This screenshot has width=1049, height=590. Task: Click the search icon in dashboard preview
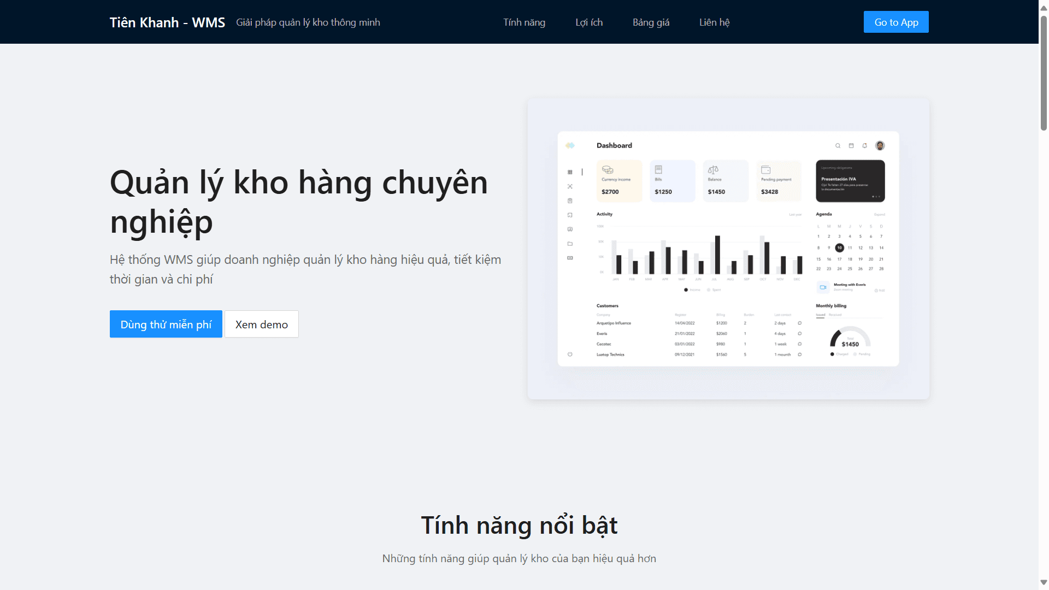pyautogui.click(x=838, y=146)
